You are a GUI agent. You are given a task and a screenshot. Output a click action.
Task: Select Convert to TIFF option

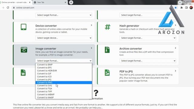pyautogui.click(x=64, y=91)
